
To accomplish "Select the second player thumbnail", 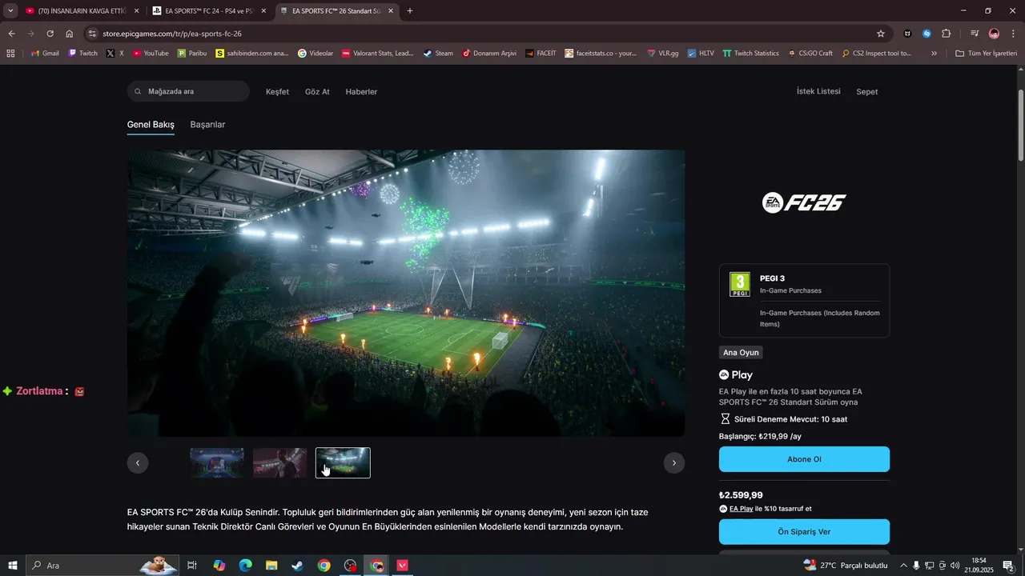I will point(280,463).
